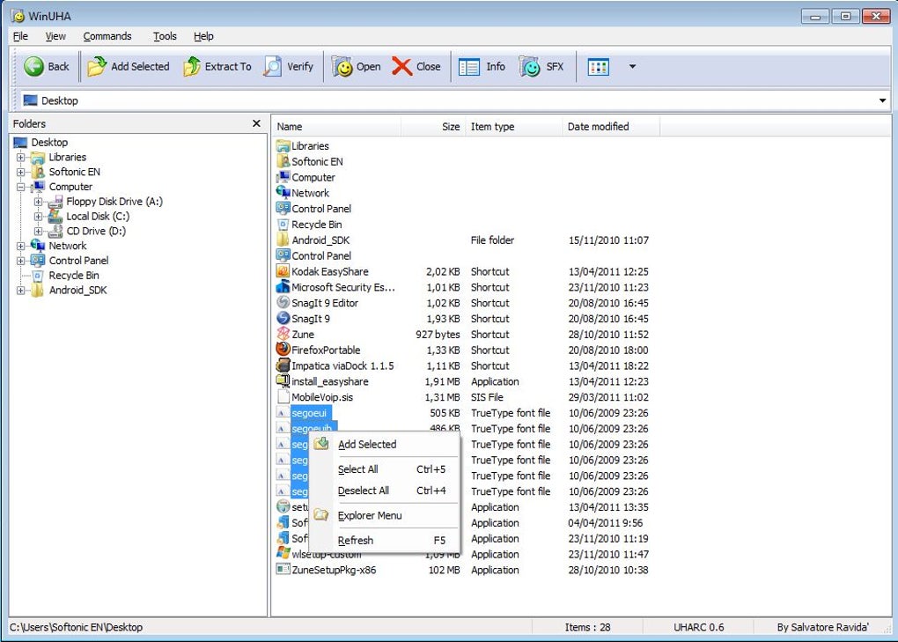Screen dimensions: 898x642
Task: Click the SnagIt 9 Editor icon
Action: click(283, 302)
